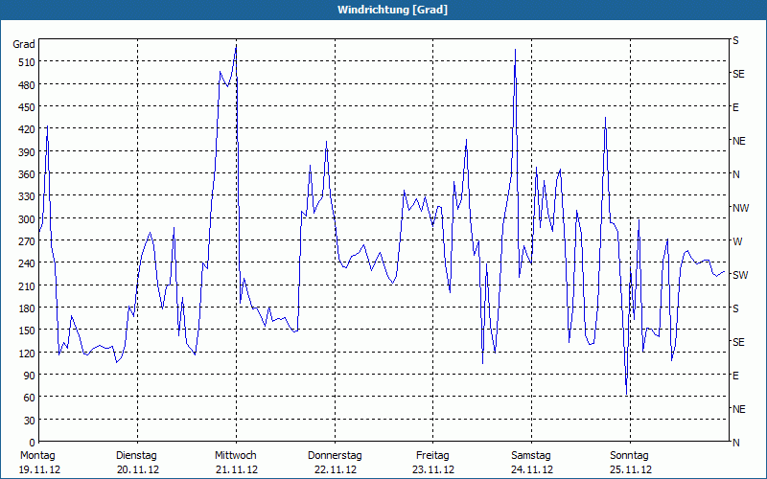Select compass label E on the 90 gridline
The height and width of the screenshot is (479, 767).
pos(735,376)
